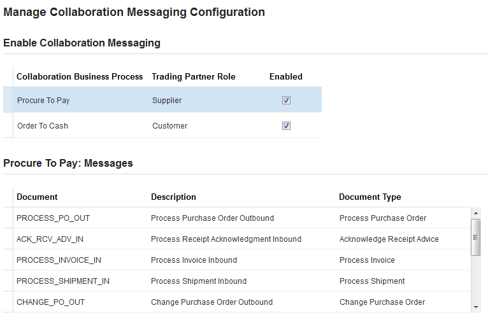The image size is (488, 322).
Task: Click the messages table scrollbar thumb
Action: (x=475, y=237)
